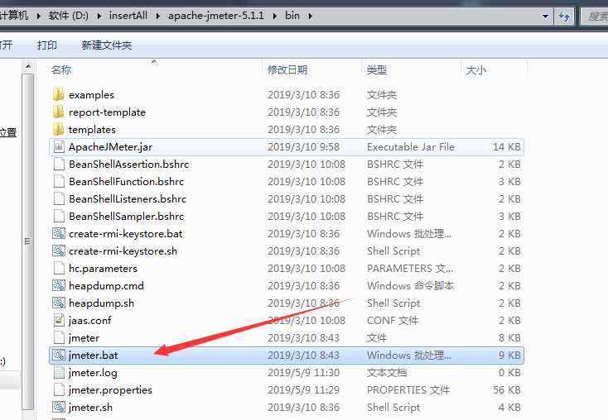Select the examples folder name
Viewport: 608px width, 420px height.
pyautogui.click(x=91, y=95)
